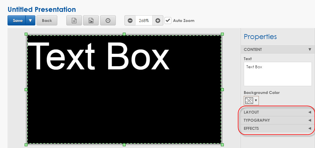Click the middle-right resize handle

tap(222, 89)
